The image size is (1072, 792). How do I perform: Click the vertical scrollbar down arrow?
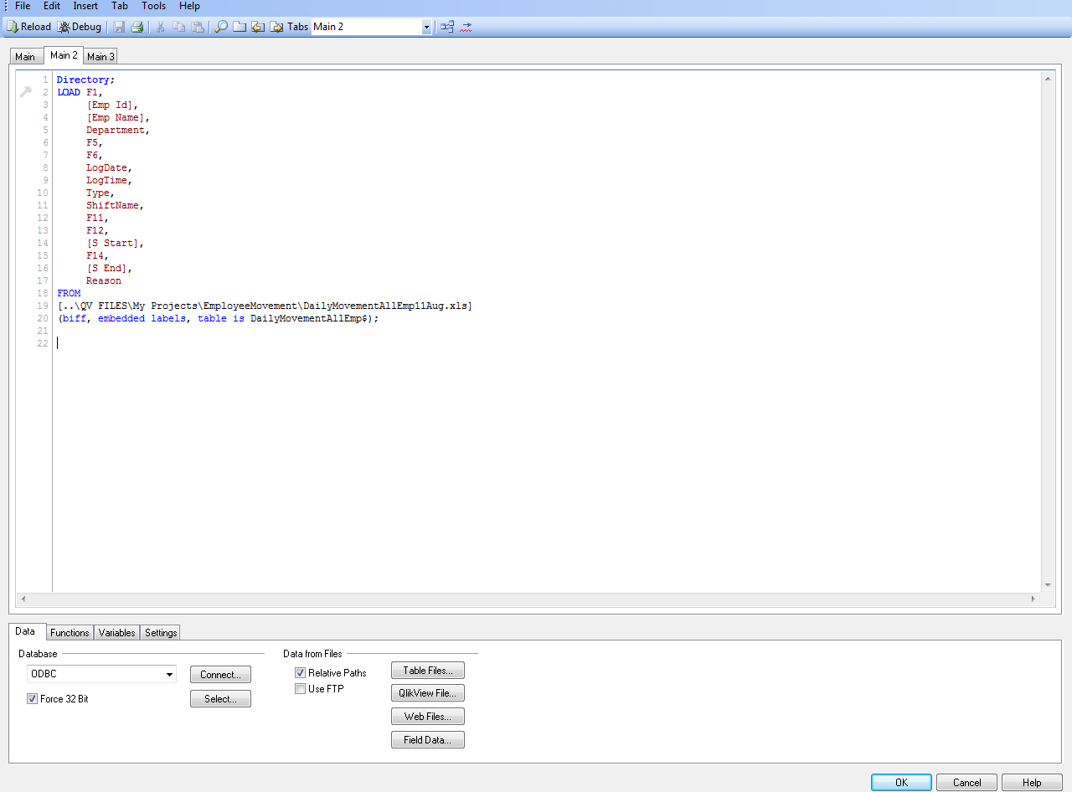click(1048, 585)
